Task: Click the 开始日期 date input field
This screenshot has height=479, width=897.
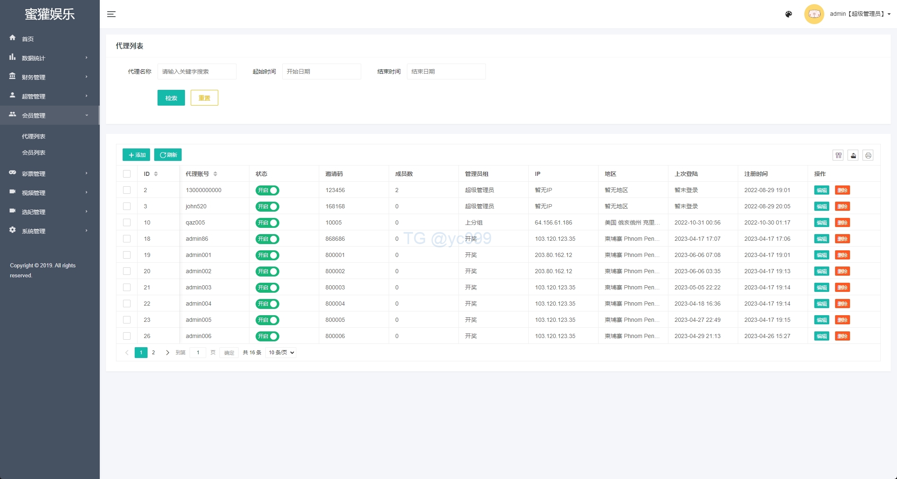Action: pyautogui.click(x=321, y=72)
